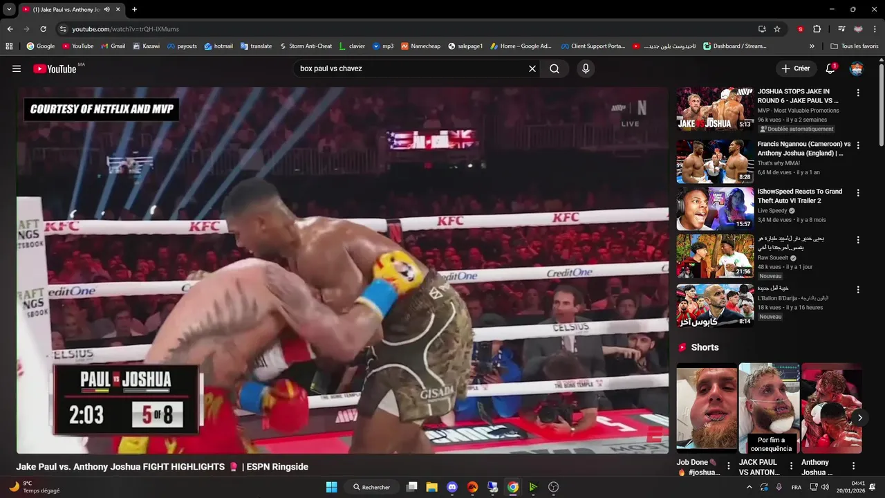Open volume control in system tray
This screenshot has width=885, height=498.
coord(825,487)
